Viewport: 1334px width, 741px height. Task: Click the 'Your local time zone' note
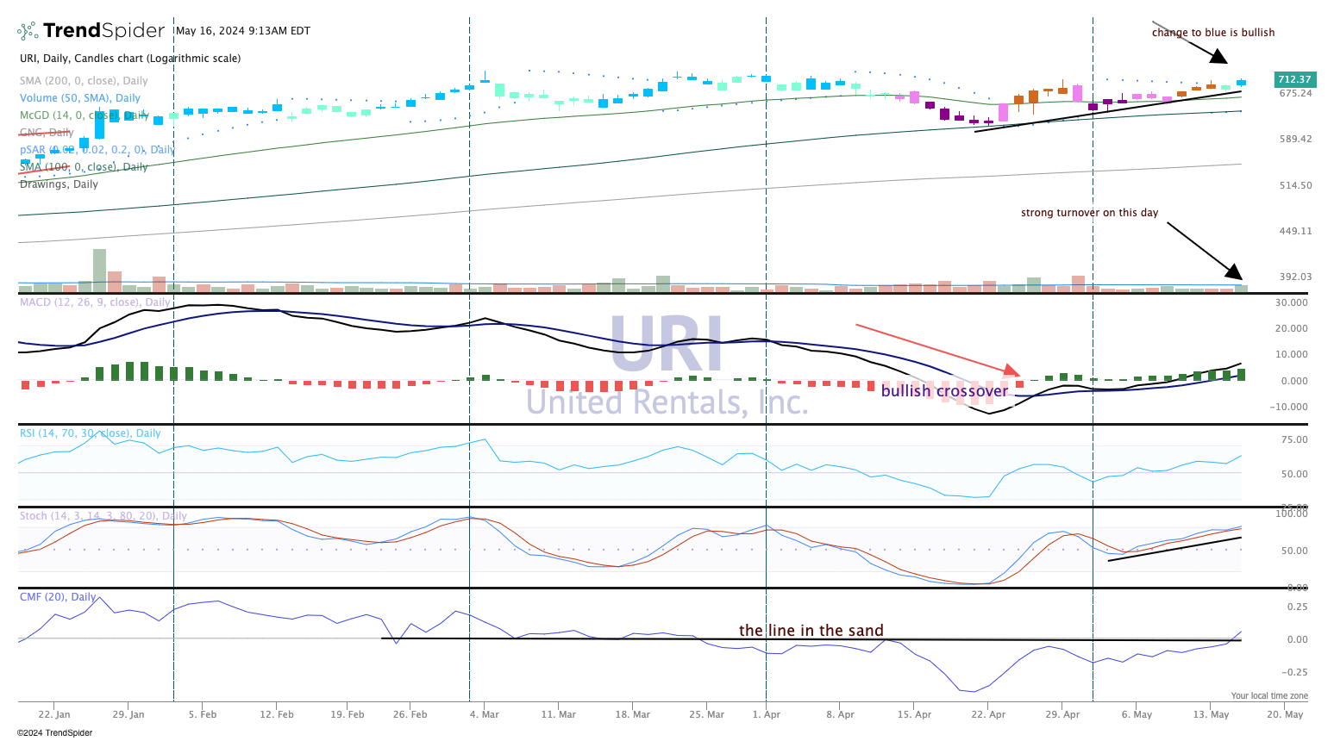tap(1269, 696)
